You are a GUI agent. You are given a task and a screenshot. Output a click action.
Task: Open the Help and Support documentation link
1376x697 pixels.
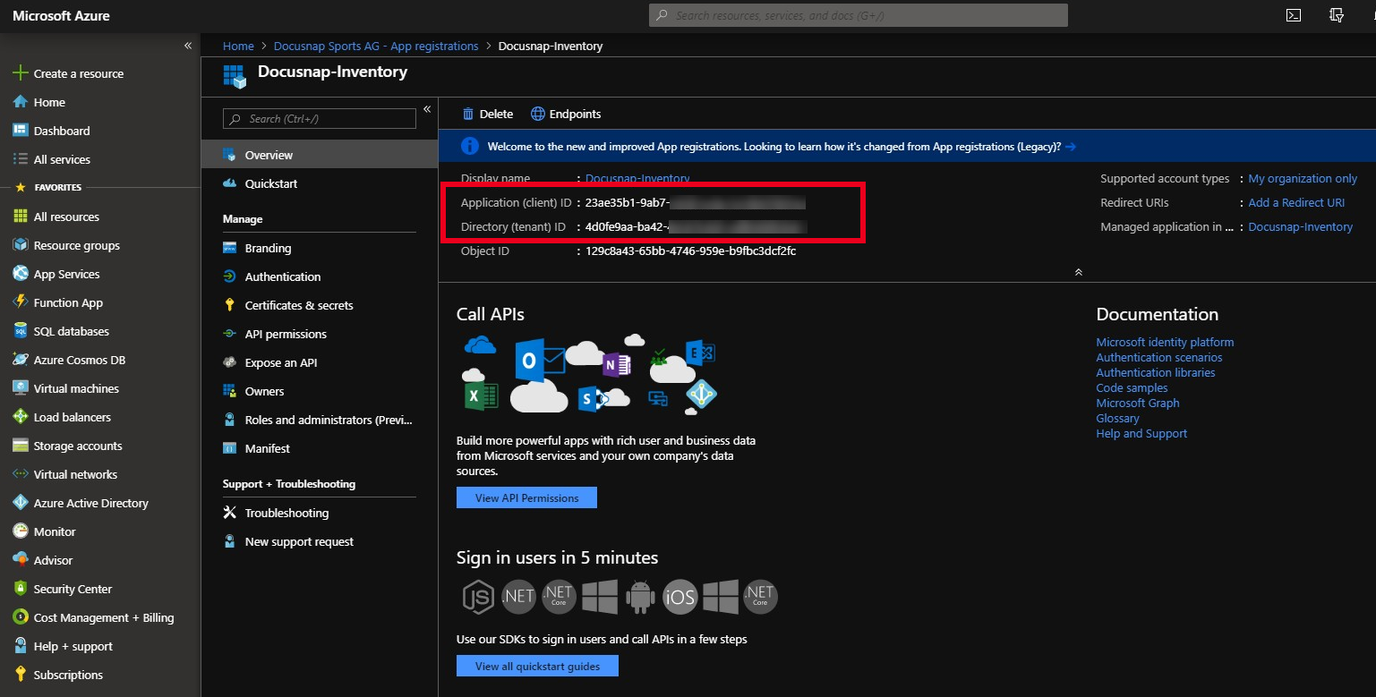1141,433
